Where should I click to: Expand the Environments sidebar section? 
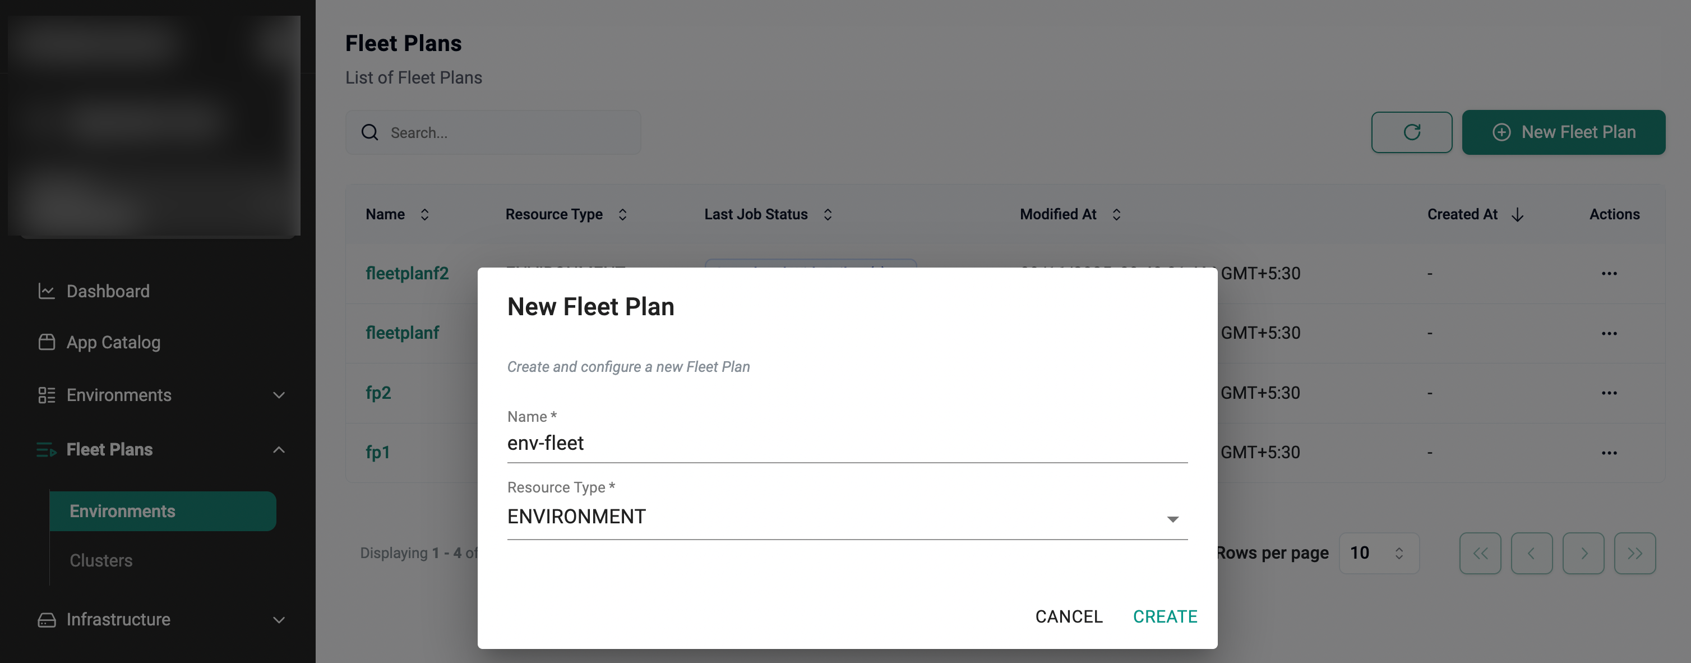[x=279, y=395]
